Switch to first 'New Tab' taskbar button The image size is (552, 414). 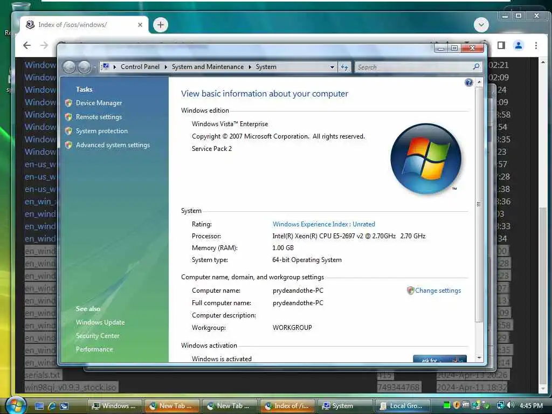coord(172,406)
